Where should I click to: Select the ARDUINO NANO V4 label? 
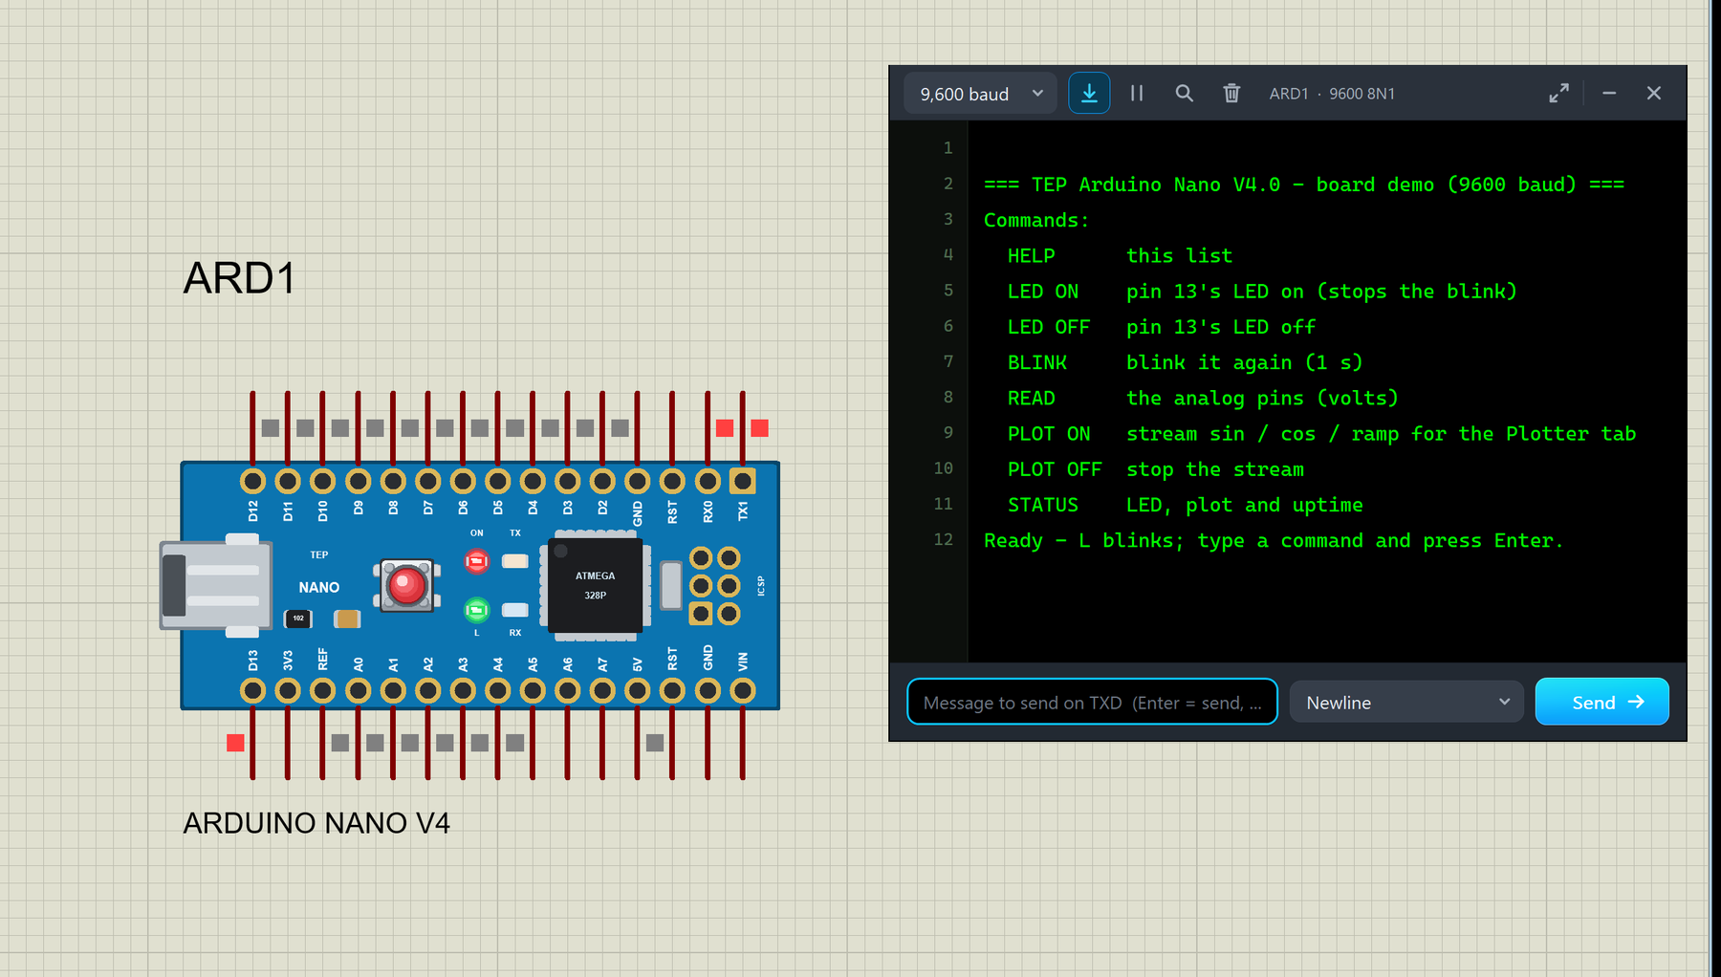[x=316, y=823]
